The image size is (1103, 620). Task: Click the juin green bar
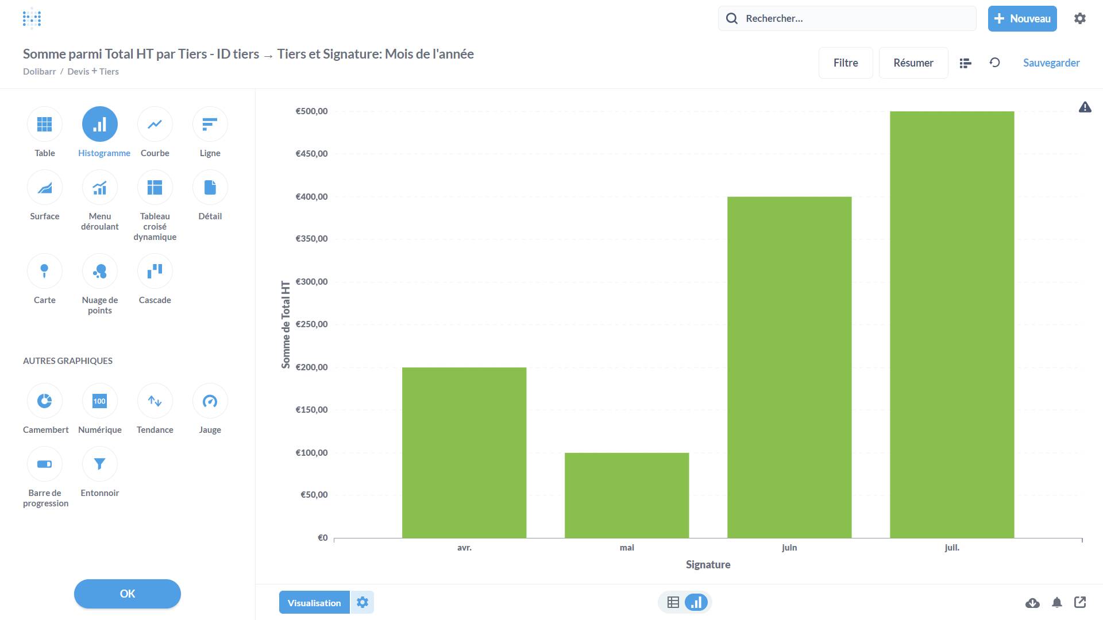tap(789, 367)
